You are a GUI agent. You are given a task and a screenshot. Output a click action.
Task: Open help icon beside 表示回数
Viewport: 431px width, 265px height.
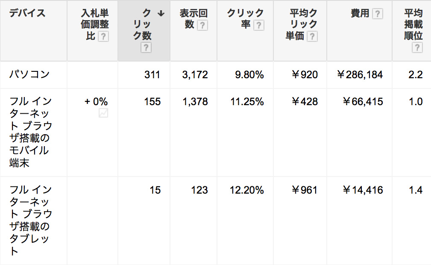point(202,26)
